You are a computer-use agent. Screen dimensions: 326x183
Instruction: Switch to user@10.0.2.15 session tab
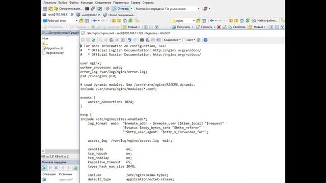click(89, 15)
